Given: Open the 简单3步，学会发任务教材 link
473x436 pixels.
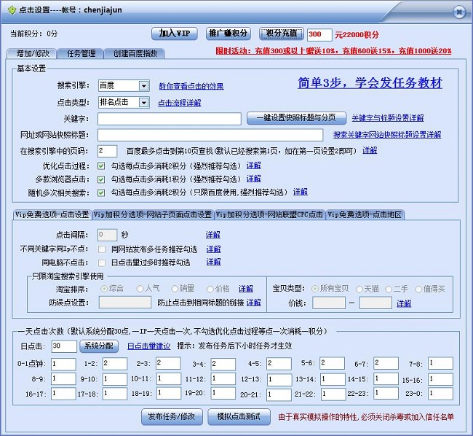Looking at the screenshot, I should click(370, 83).
